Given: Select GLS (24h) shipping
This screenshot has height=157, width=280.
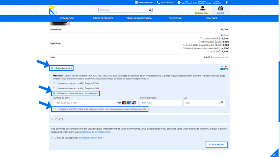Looking at the screenshot, I should click(208, 51).
